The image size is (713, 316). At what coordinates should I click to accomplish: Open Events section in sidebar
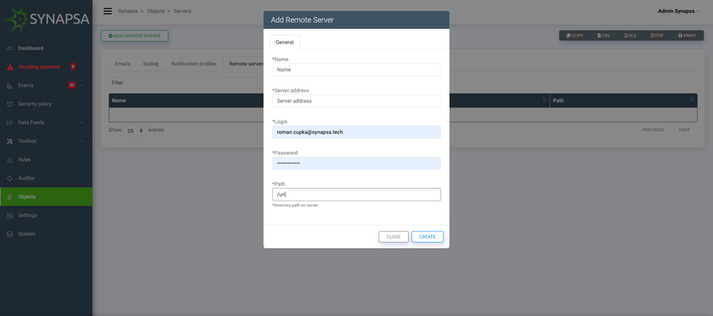click(25, 85)
